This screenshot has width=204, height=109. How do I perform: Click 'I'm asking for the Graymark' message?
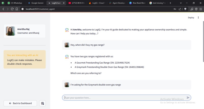point(96,85)
